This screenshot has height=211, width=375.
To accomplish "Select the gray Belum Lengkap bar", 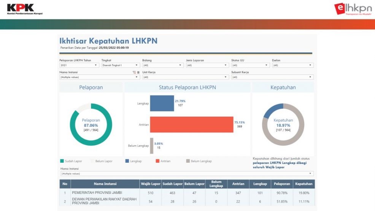I will 152,146.
